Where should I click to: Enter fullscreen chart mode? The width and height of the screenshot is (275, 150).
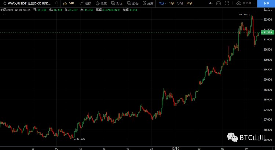click(227, 3)
